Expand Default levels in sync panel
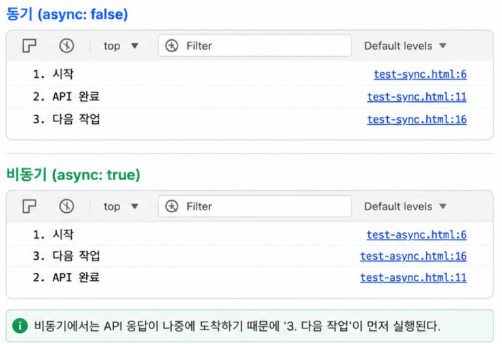The image size is (502, 344). [405, 46]
